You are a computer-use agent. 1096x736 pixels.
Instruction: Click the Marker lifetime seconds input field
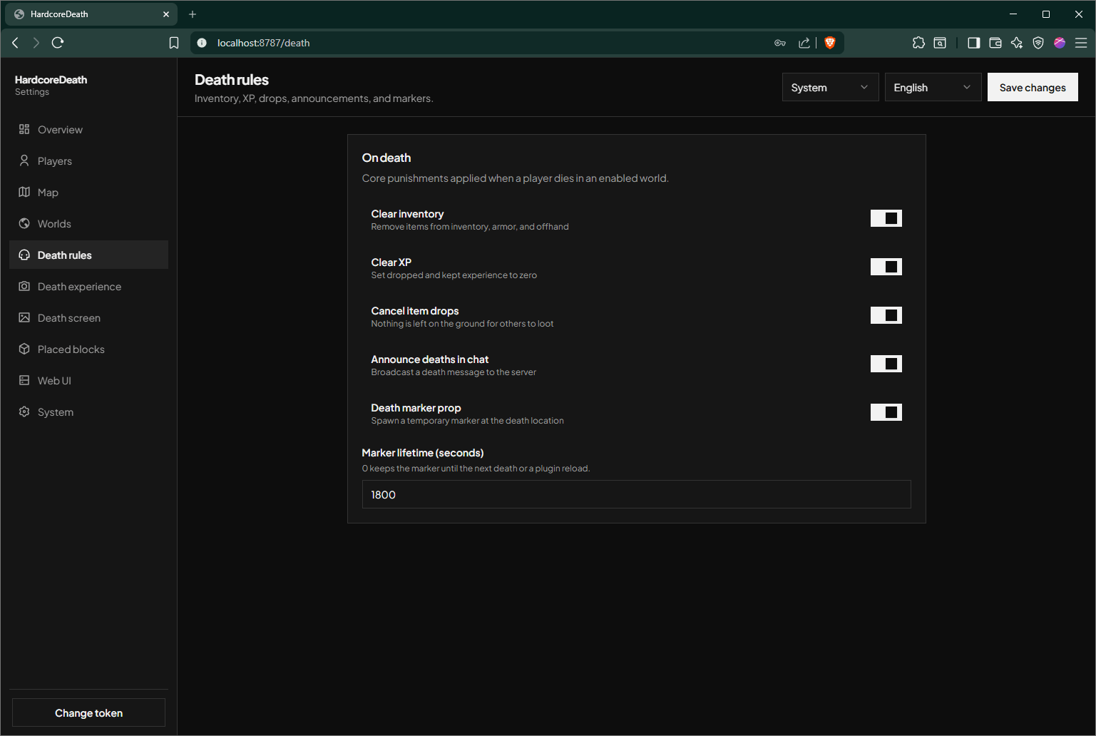tap(636, 494)
